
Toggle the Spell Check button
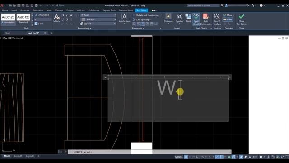[196, 19]
